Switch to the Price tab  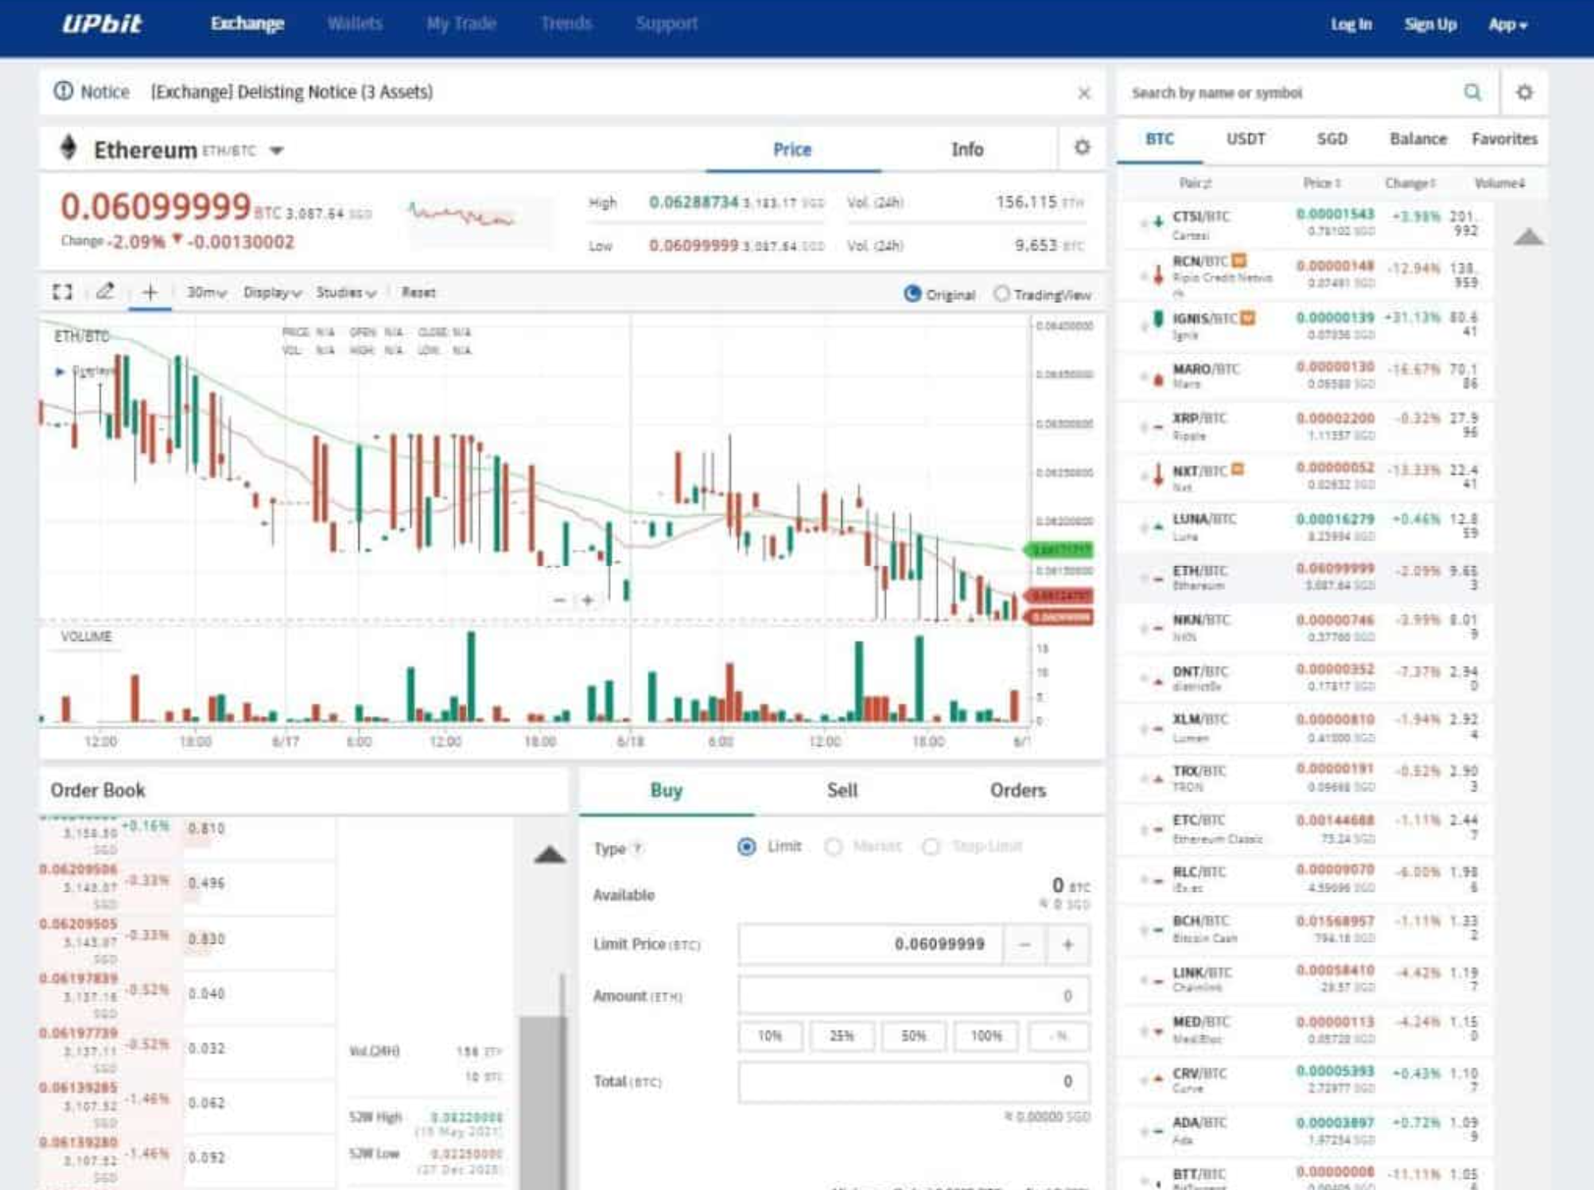tap(792, 150)
